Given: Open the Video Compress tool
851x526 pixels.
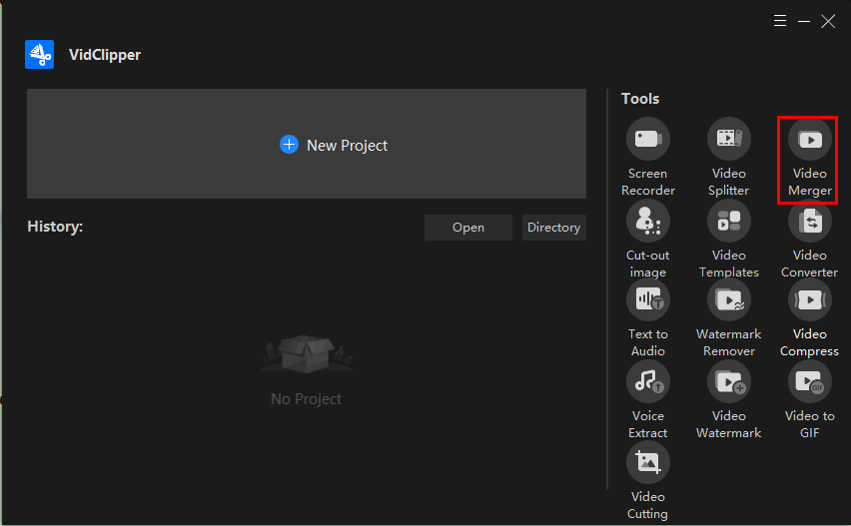Looking at the screenshot, I should point(809,300).
